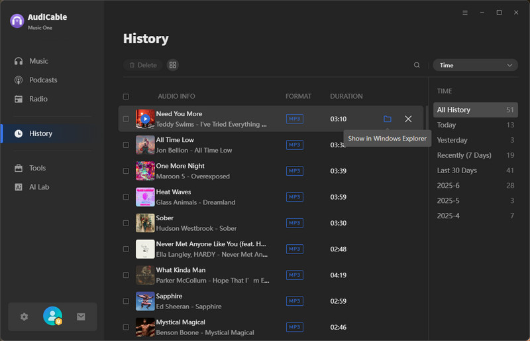
Task: Open Never Met Anyone Like You thumbnail
Action: point(145,249)
